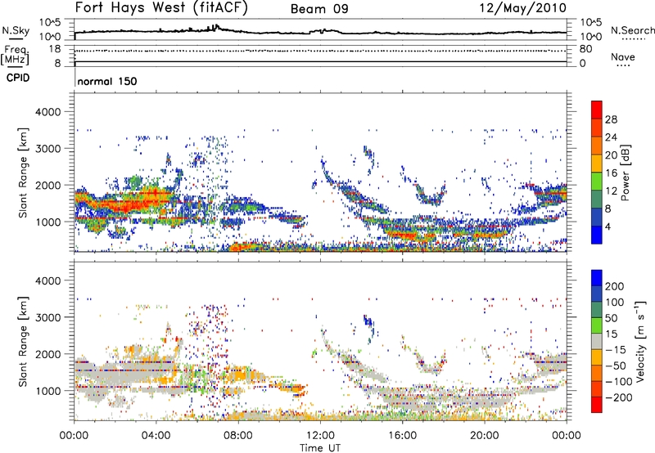The height and width of the screenshot is (453, 655).
Task: Click the '80' Nave tick label
Action: (x=585, y=49)
